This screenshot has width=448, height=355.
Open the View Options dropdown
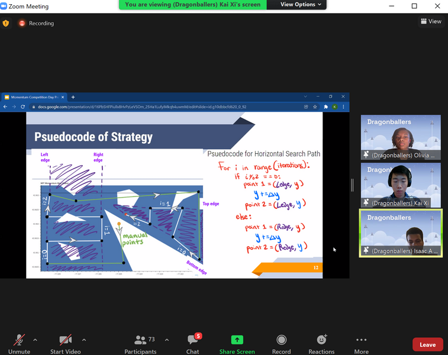point(301,4)
